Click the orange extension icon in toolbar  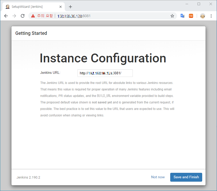191,16
